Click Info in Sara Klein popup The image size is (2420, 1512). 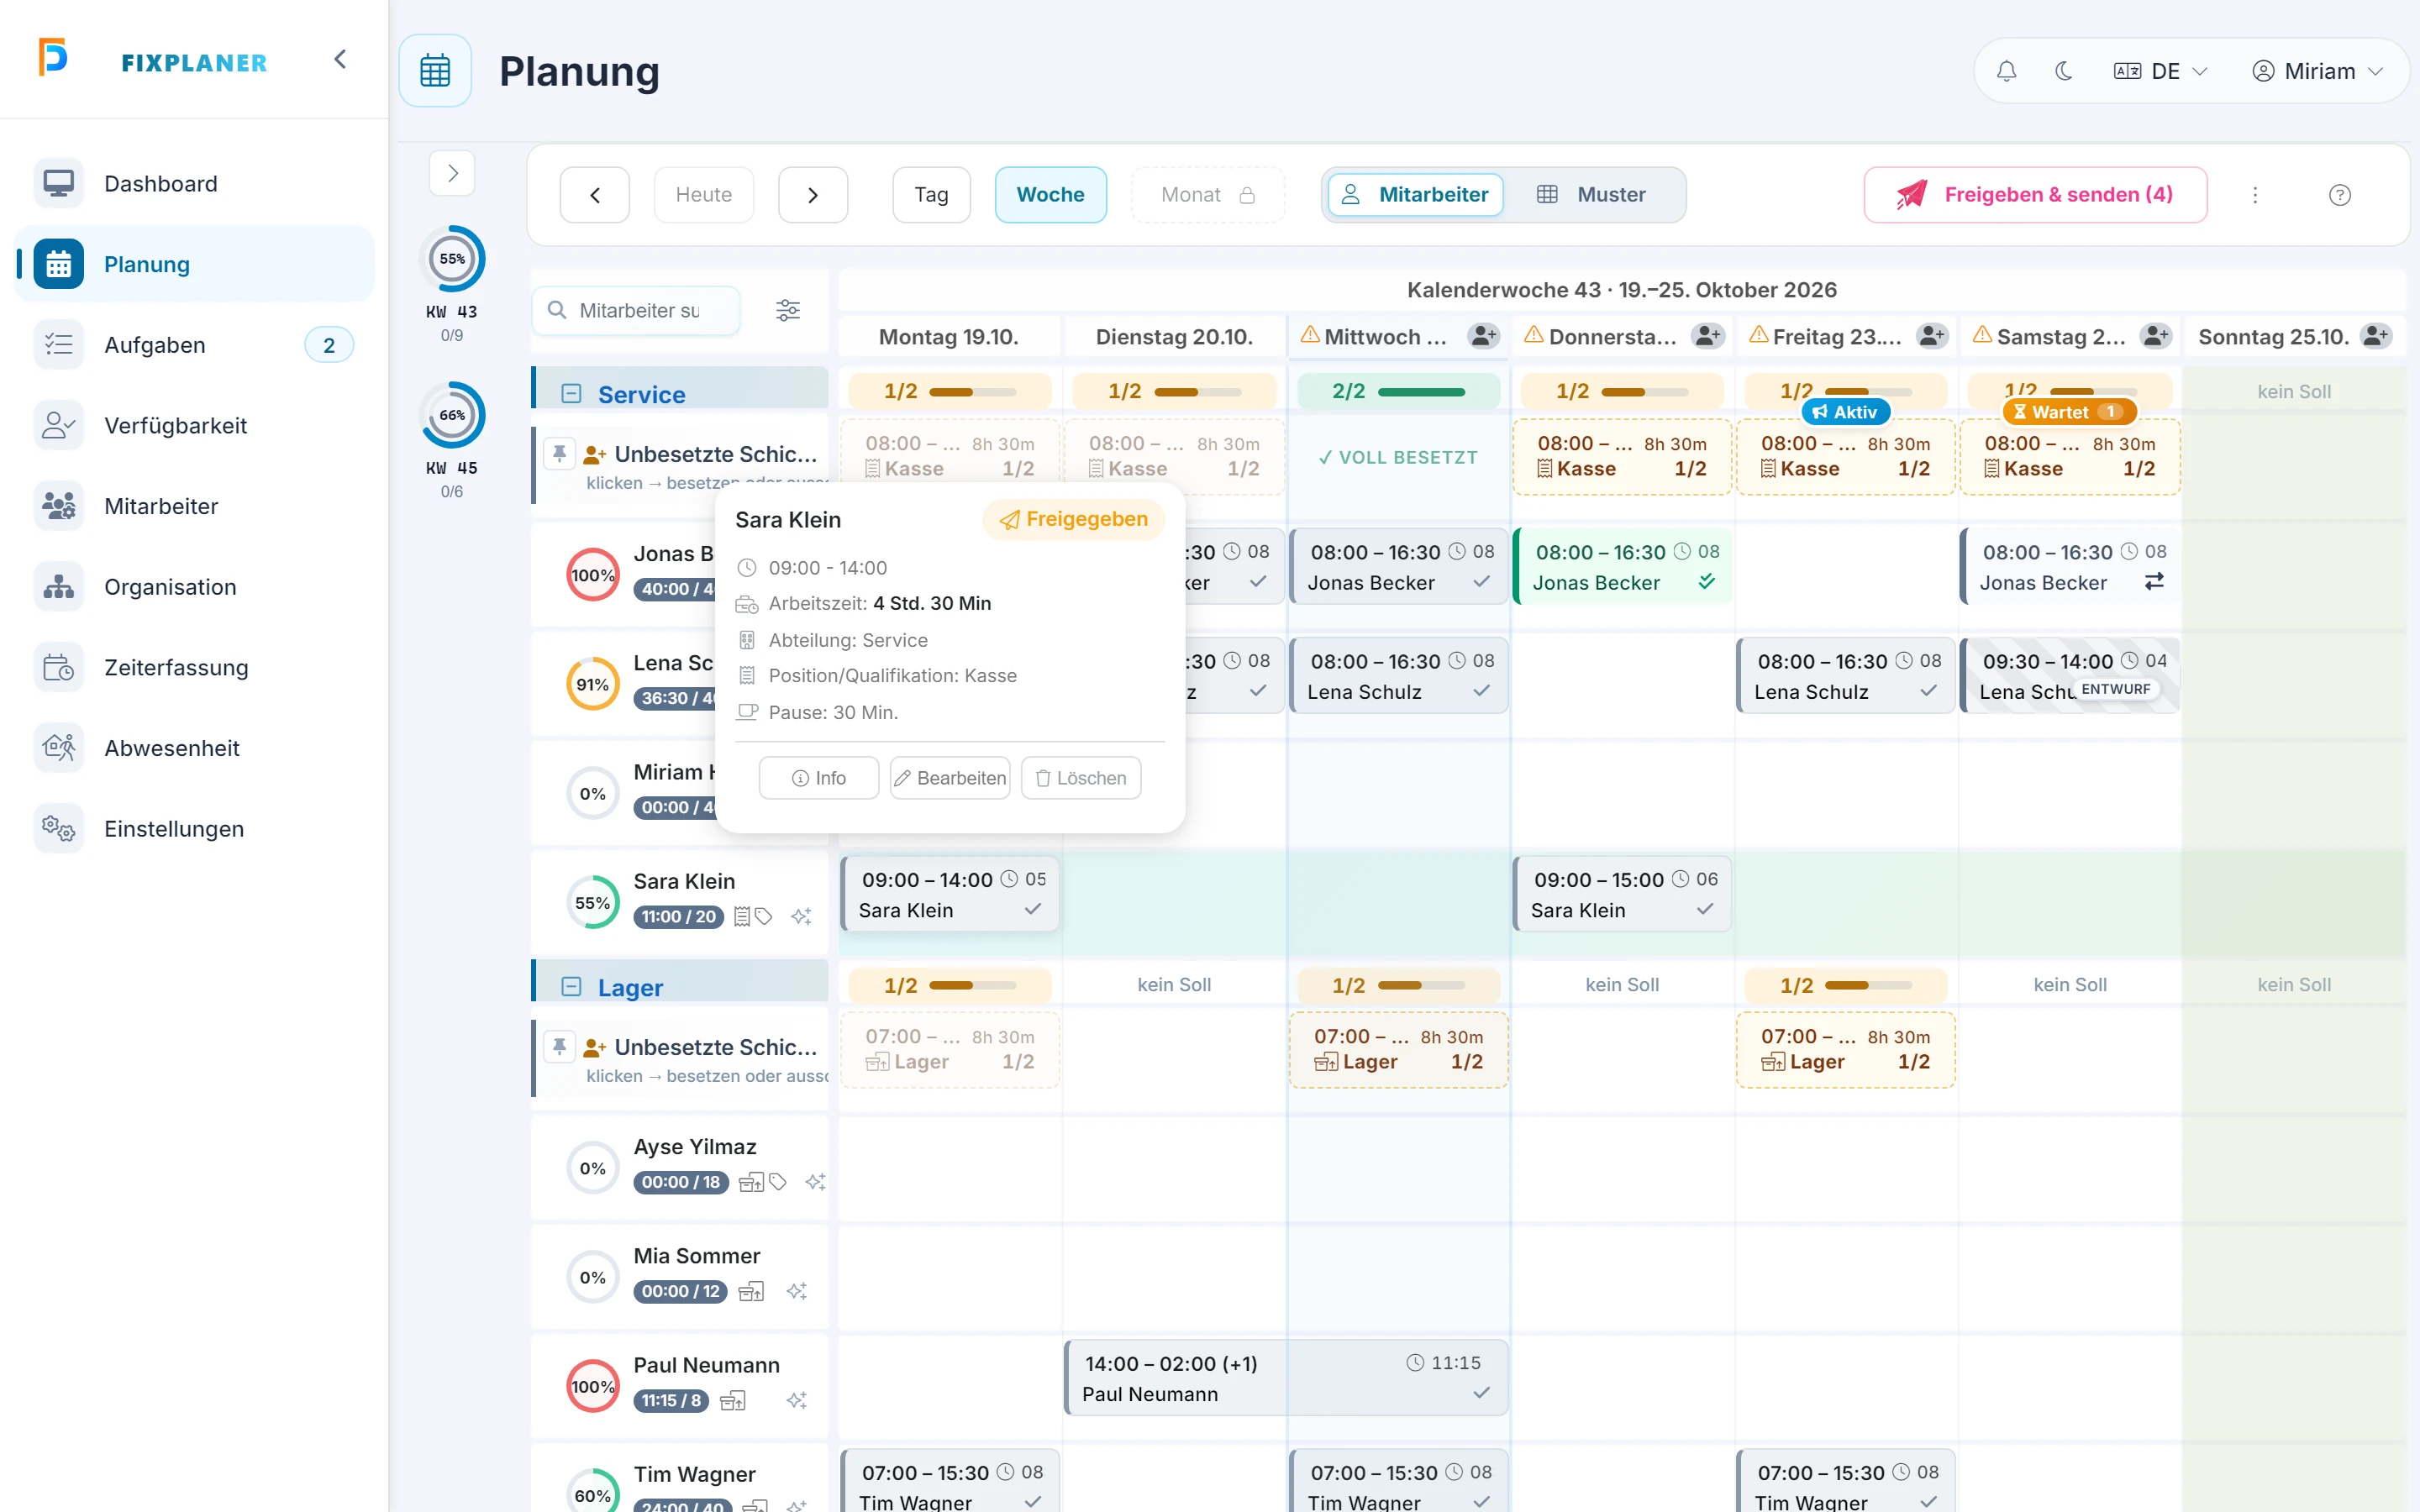819,778
